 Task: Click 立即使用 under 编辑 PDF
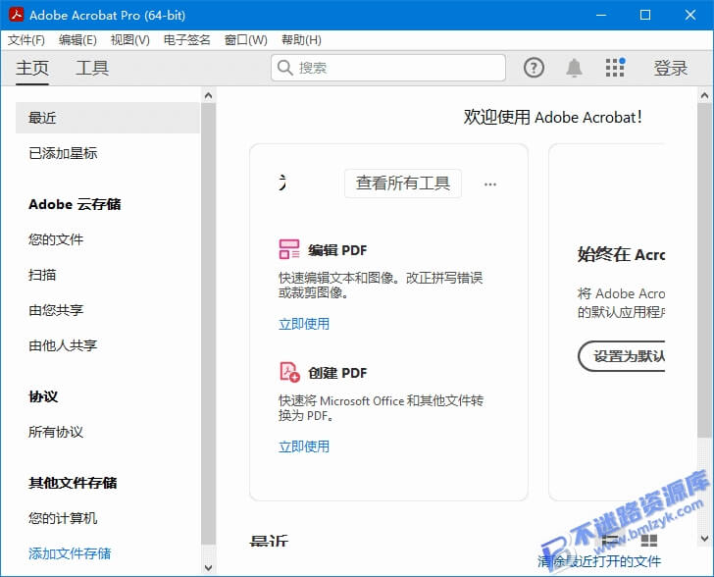coord(304,324)
